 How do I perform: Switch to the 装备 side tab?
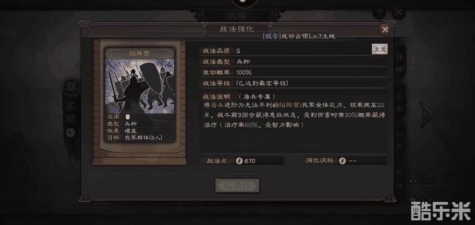(399, 102)
